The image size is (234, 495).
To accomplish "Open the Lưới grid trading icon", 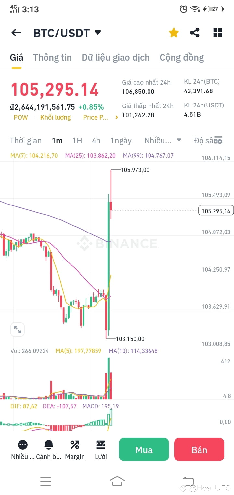I will [101, 445].
